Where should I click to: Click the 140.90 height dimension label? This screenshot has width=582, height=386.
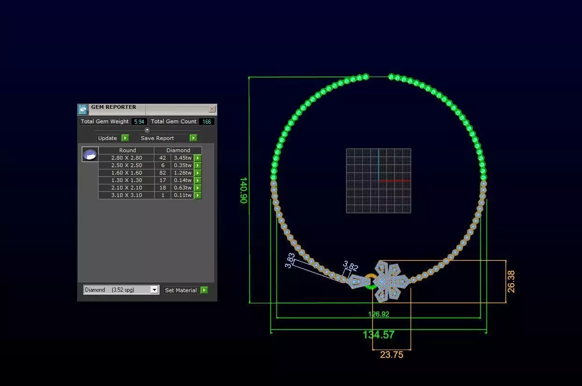pos(243,190)
